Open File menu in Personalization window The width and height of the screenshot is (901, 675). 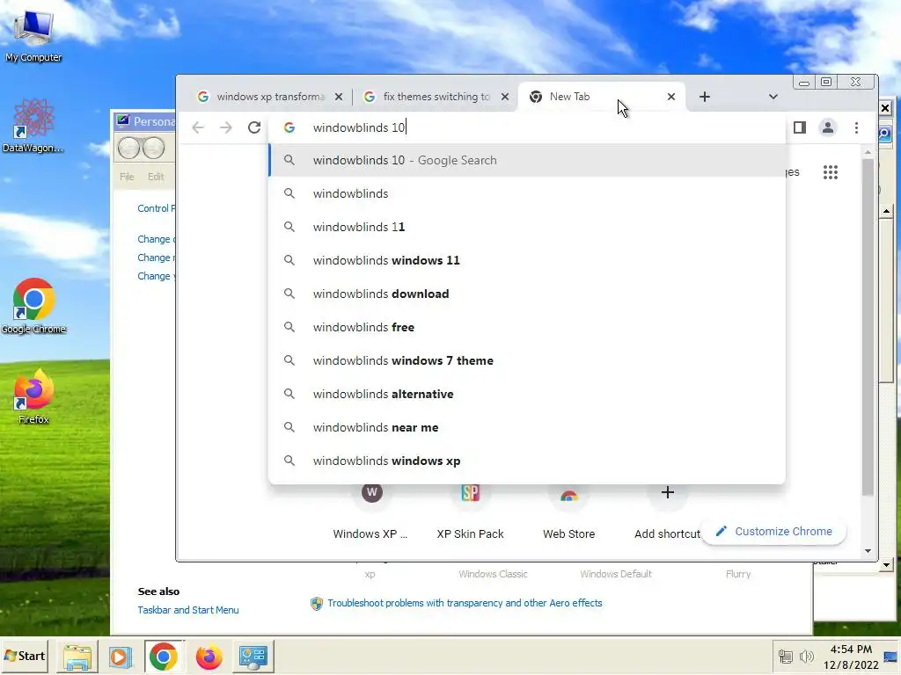click(x=127, y=177)
